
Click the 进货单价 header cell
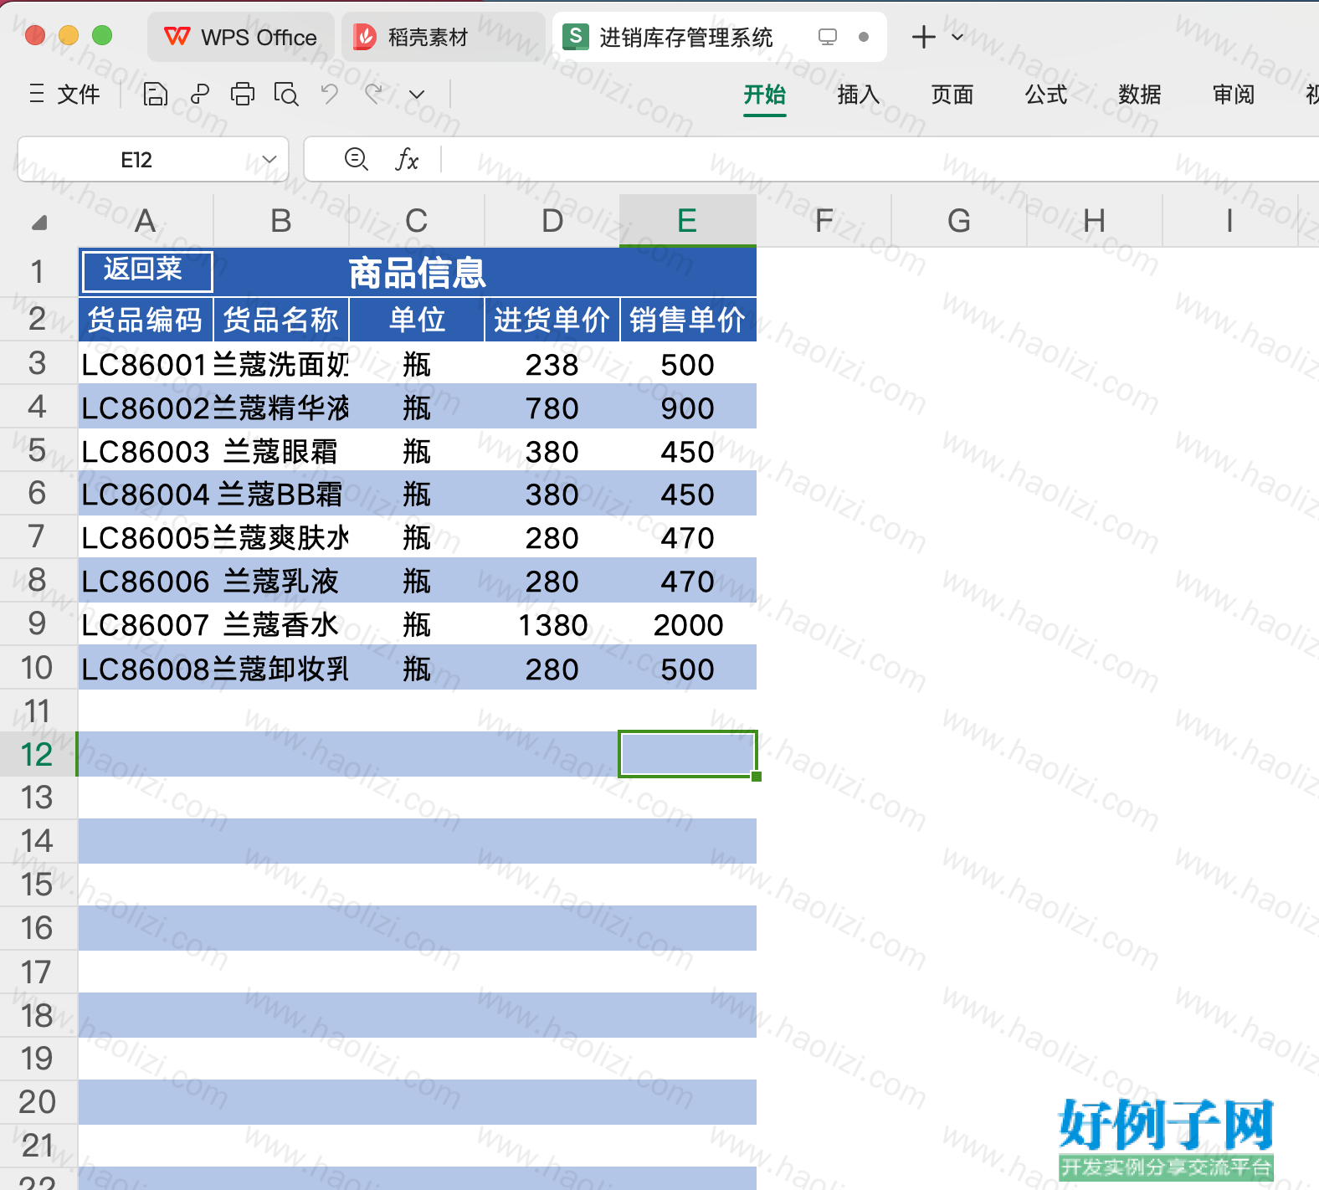[552, 320]
